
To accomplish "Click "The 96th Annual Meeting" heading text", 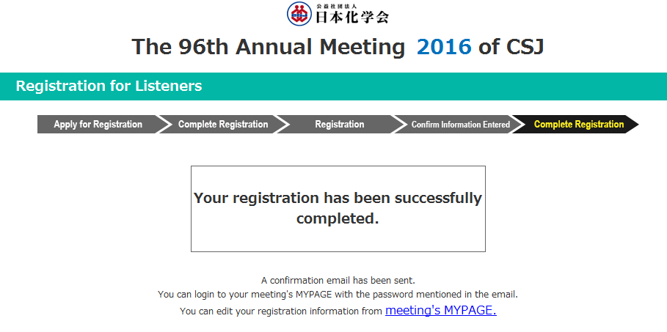I will point(268,47).
